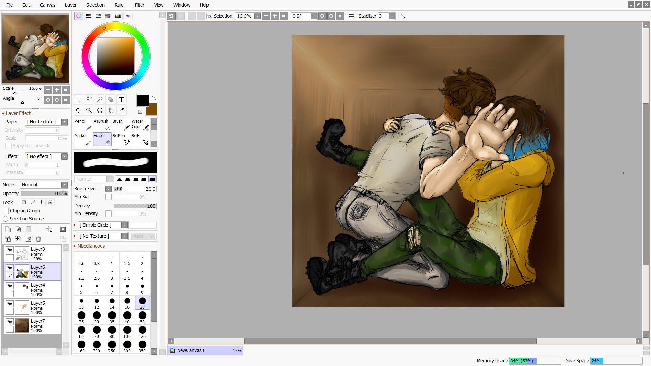Enable the Clipping Group checkbox
The width and height of the screenshot is (651, 366).
pyautogui.click(x=6, y=211)
